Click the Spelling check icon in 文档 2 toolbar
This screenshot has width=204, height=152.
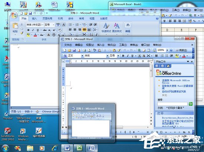95,50
